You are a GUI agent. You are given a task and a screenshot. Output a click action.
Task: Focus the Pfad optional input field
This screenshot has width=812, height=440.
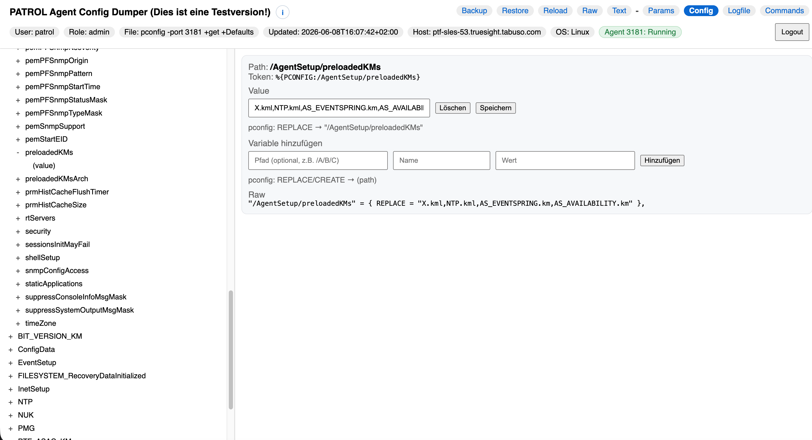pos(318,160)
